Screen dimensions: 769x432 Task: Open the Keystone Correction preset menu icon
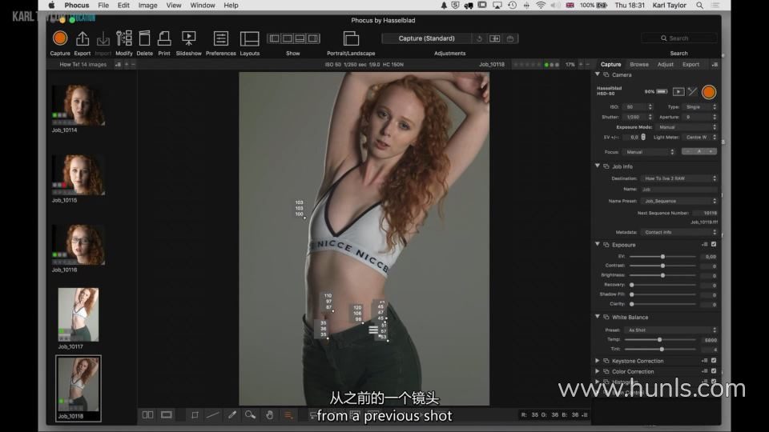coord(705,361)
